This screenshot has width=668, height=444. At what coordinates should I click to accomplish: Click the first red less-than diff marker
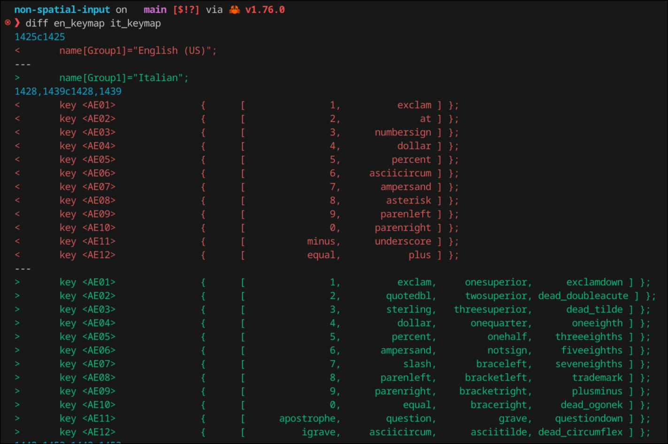(x=17, y=50)
